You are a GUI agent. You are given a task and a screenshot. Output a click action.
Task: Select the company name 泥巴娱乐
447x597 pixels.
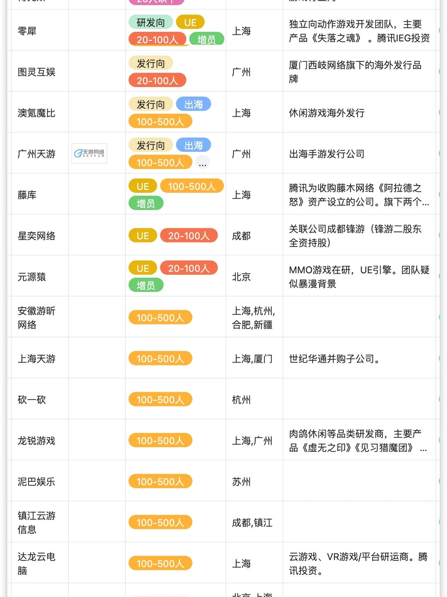tap(36, 482)
